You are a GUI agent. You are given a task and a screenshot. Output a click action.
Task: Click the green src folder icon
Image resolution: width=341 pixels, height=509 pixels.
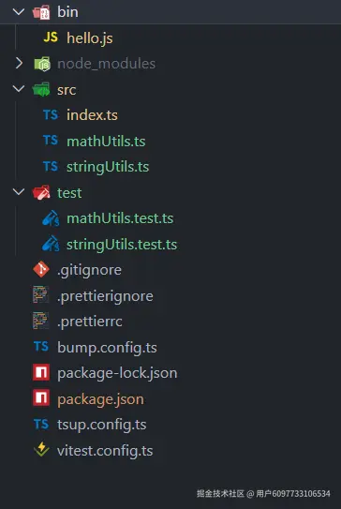point(41,89)
